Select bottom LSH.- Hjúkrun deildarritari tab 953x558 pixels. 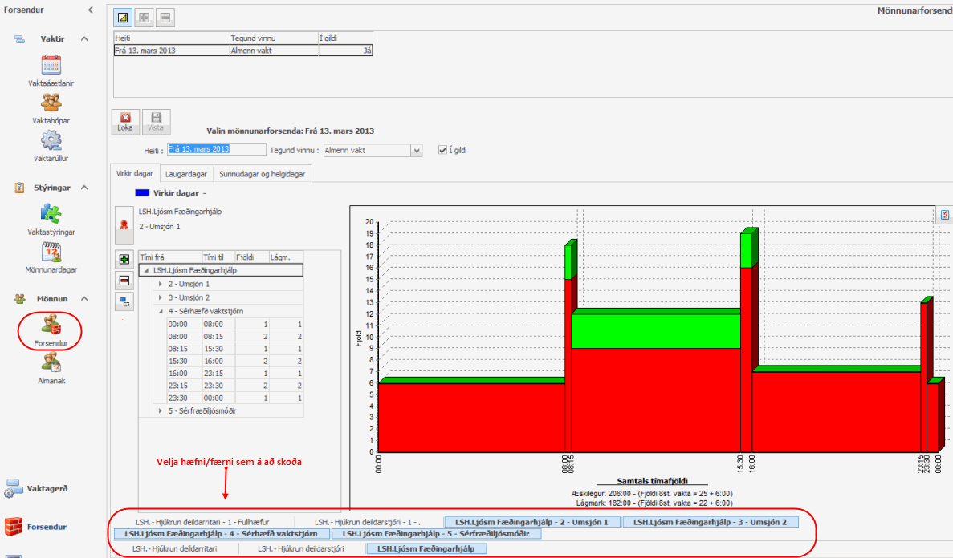[175, 549]
